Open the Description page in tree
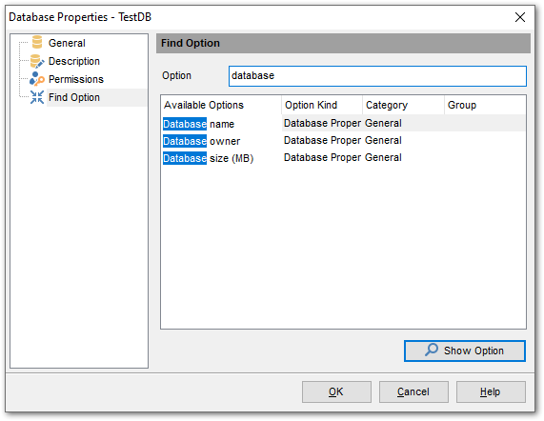 coord(74,61)
